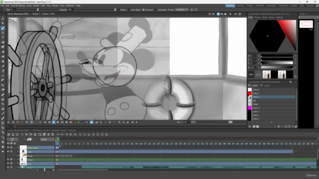
Task: Uncheck the Pressure checkbox
Action: click(144, 10)
